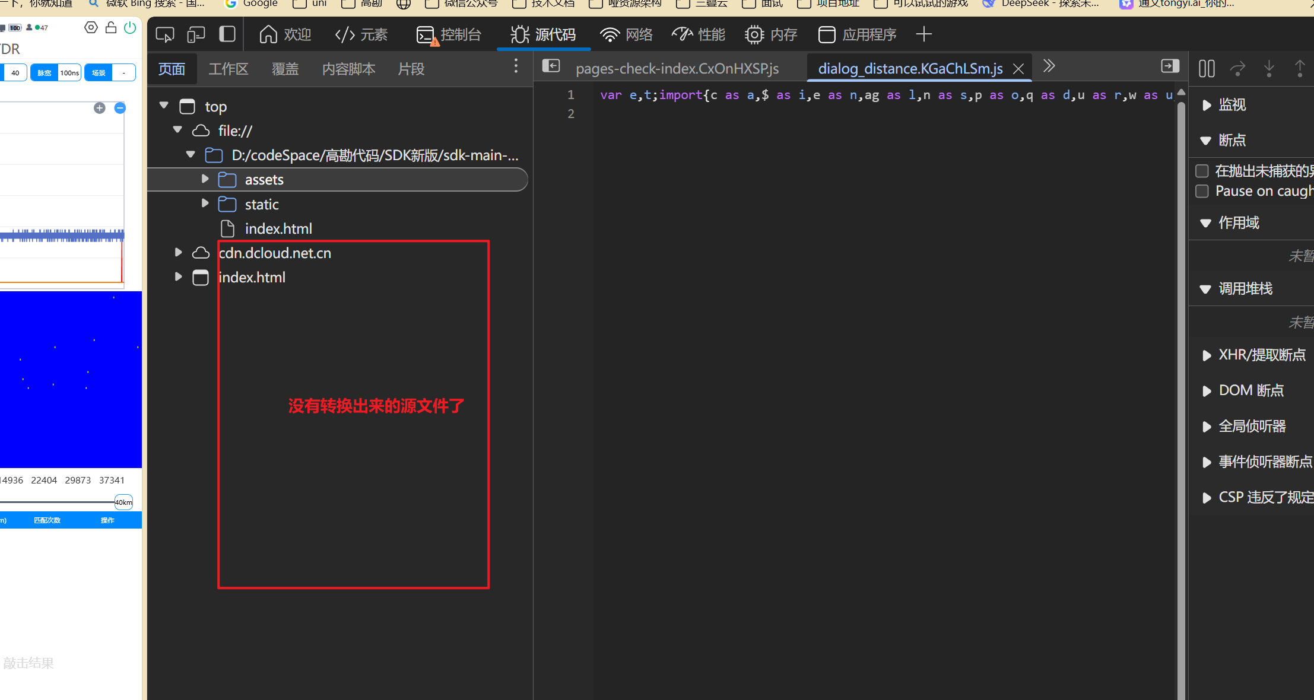1314x700 pixels.
Task: Show more open file tabs
Action: [1049, 66]
